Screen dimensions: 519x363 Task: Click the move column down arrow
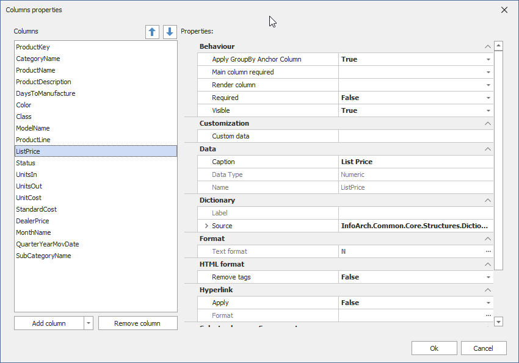170,32
